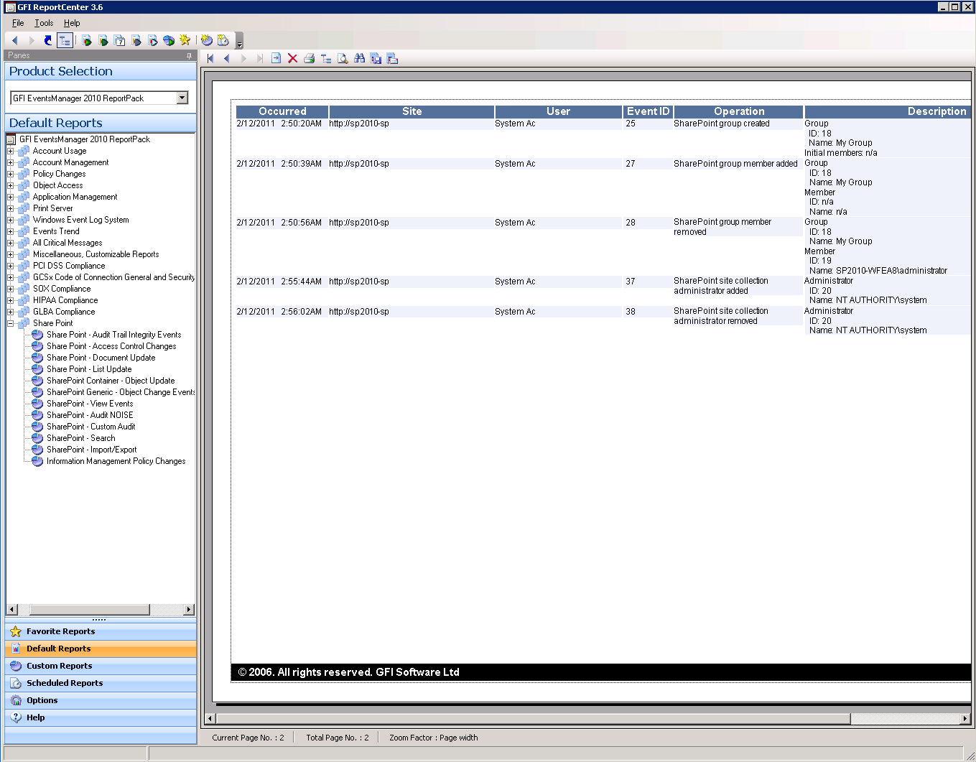Open SharePoint - View Events report
Image resolution: width=976 pixels, height=762 pixels.
90,404
